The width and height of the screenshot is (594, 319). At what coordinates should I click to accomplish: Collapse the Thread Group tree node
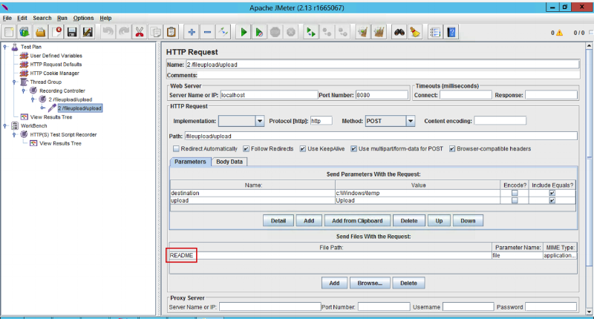(15, 82)
